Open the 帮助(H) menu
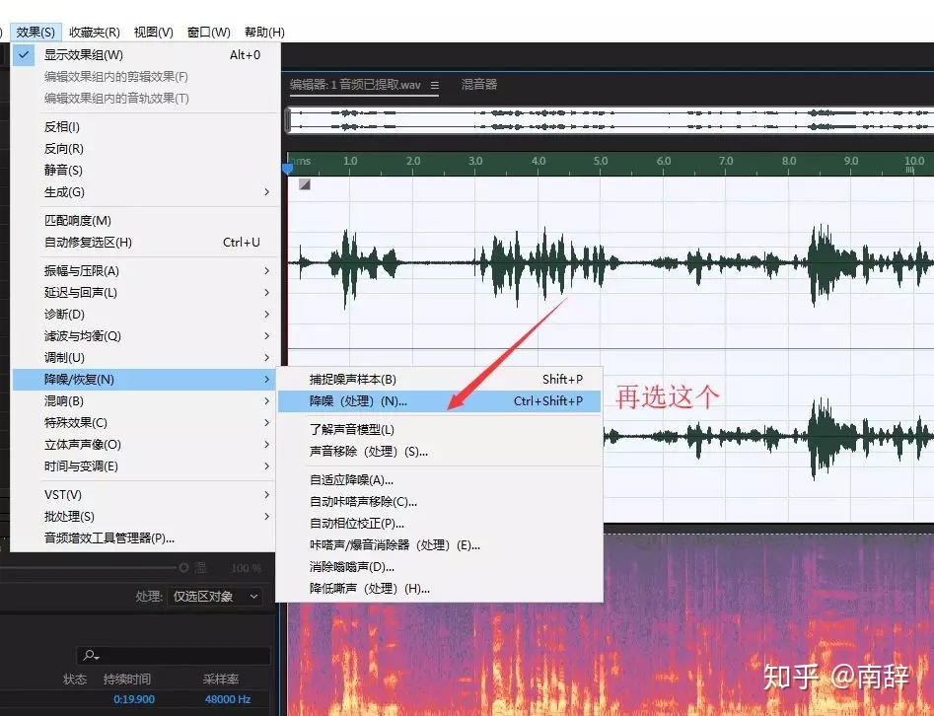Screen dimensions: 934x716 click(264, 33)
